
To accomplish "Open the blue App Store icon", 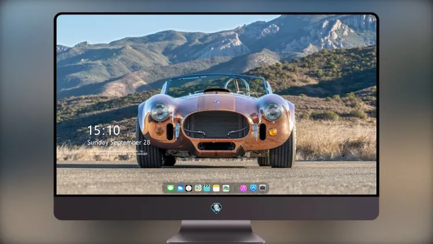I will click(253, 188).
